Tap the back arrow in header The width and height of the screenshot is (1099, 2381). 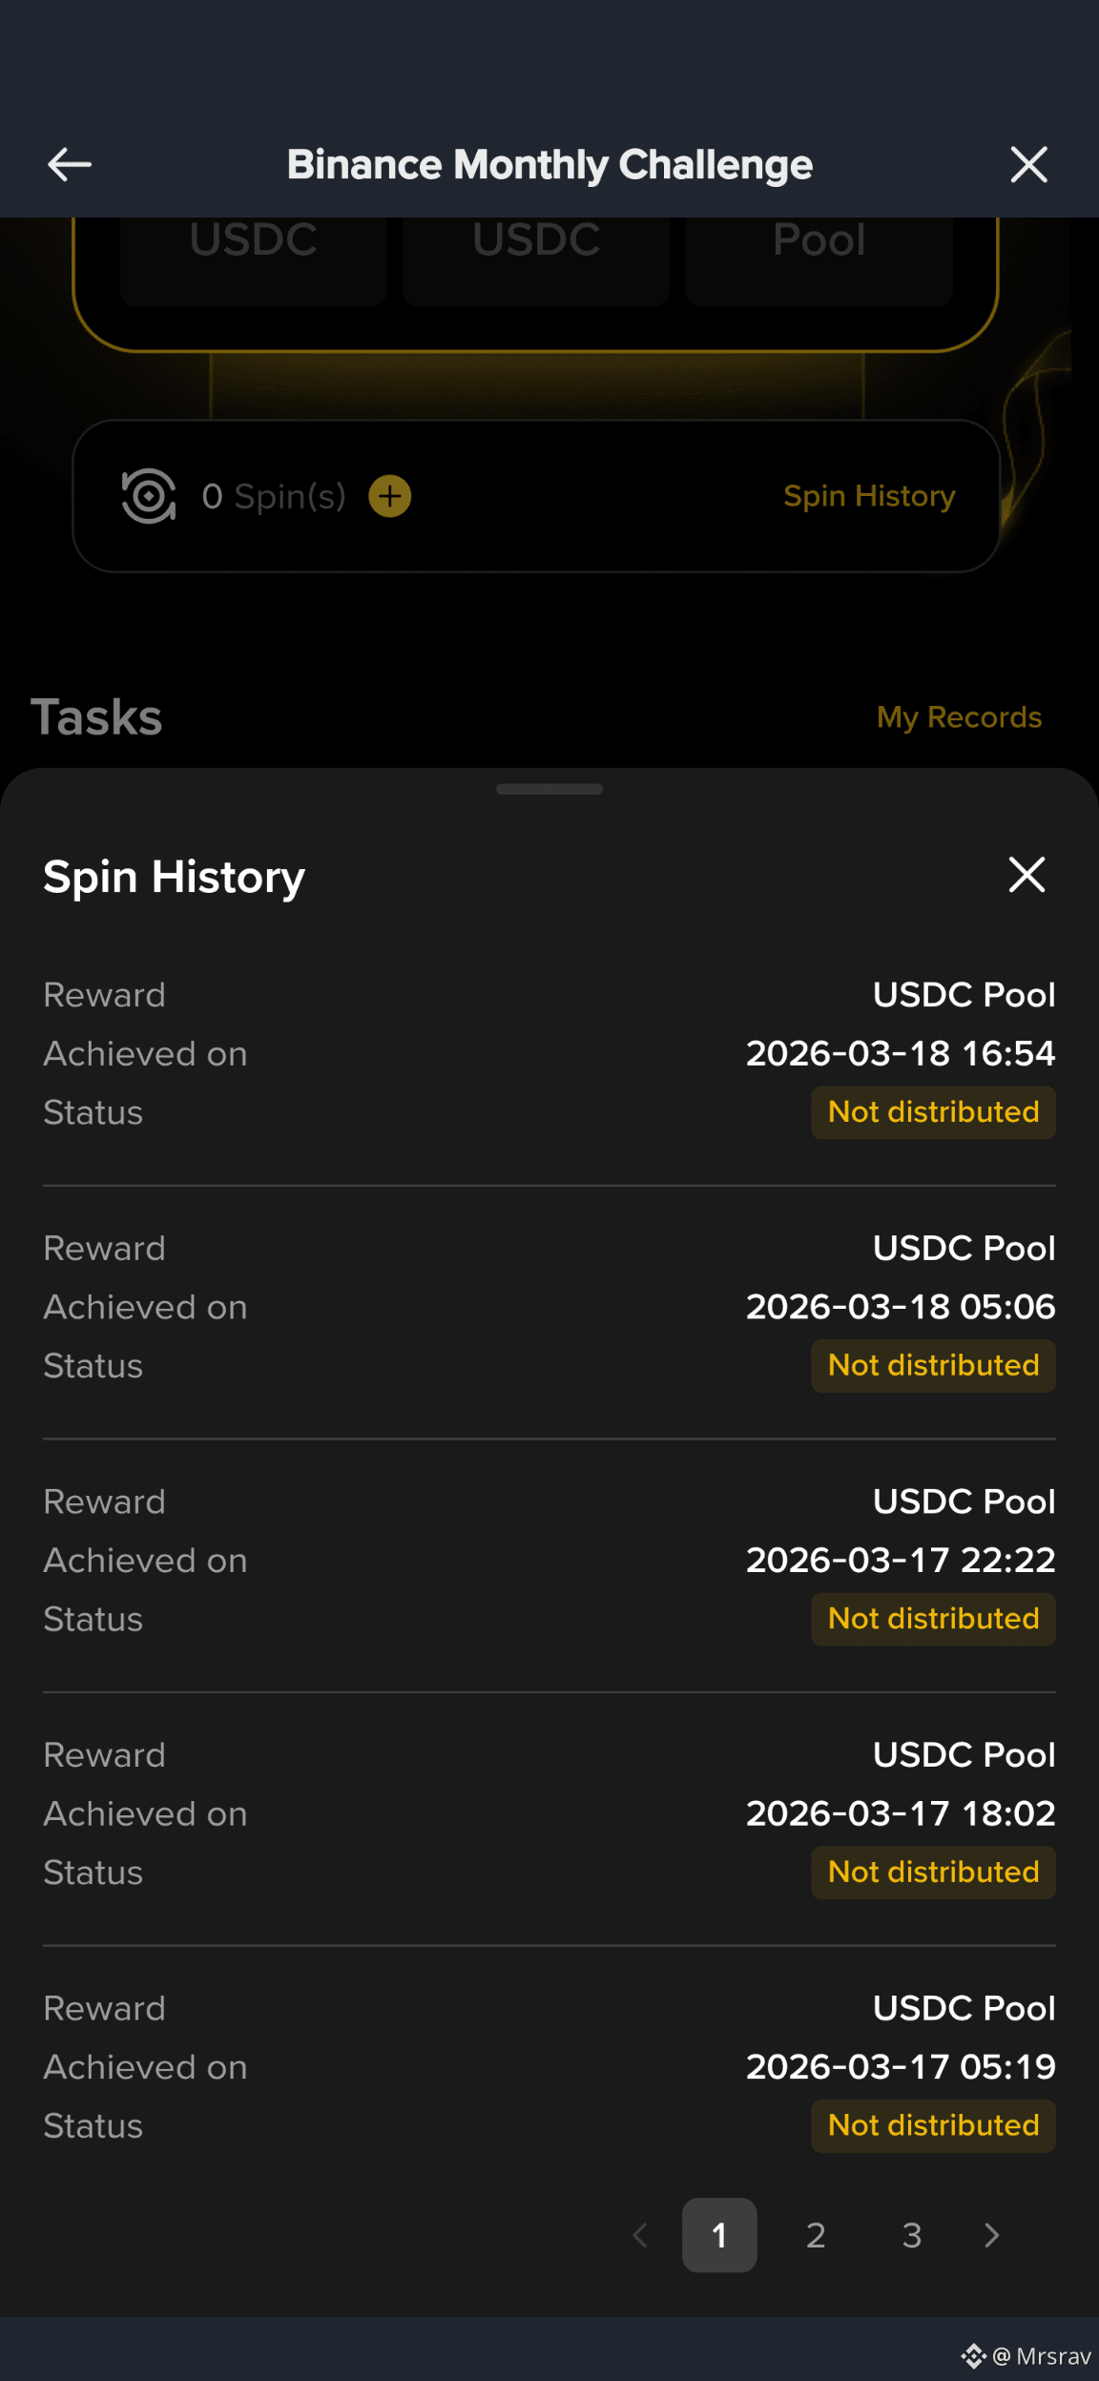point(70,164)
